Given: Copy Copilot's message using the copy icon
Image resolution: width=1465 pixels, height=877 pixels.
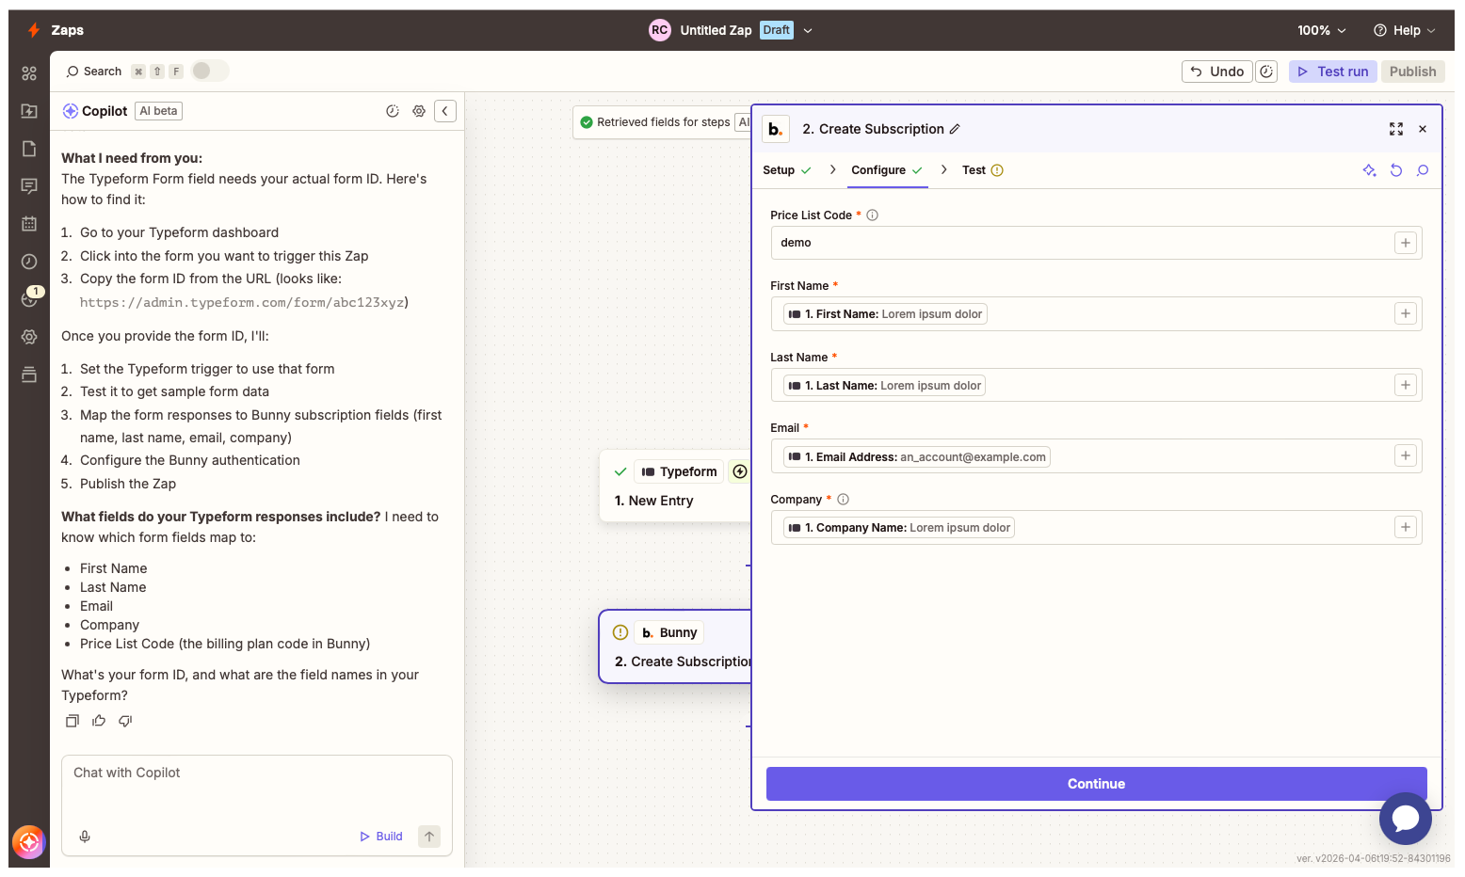Looking at the screenshot, I should tap(72, 720).
